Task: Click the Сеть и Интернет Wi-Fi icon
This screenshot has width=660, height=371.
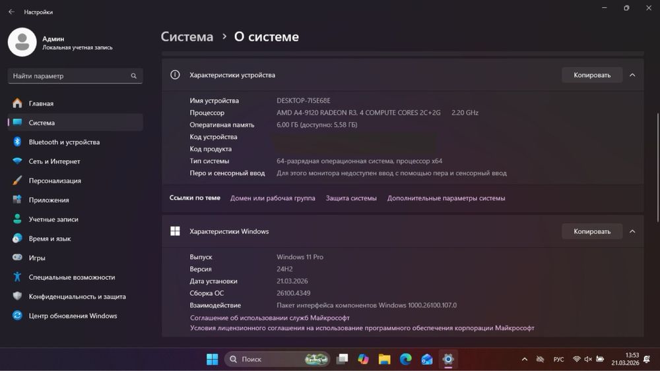Action: (17, 161)
